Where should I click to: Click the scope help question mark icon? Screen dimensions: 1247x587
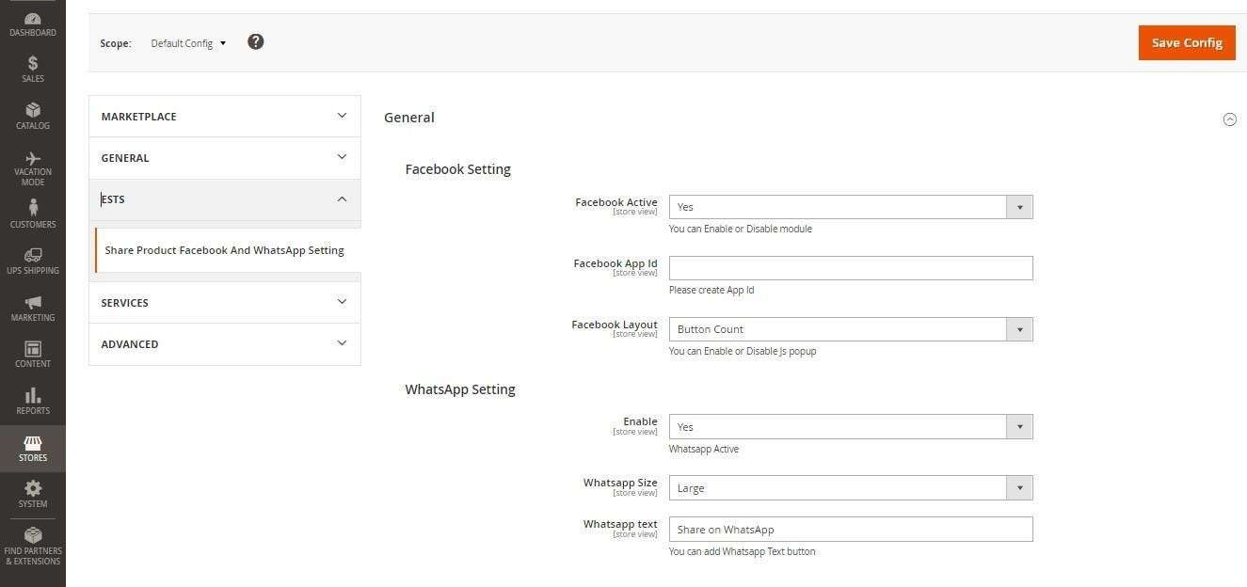(255, 41)
